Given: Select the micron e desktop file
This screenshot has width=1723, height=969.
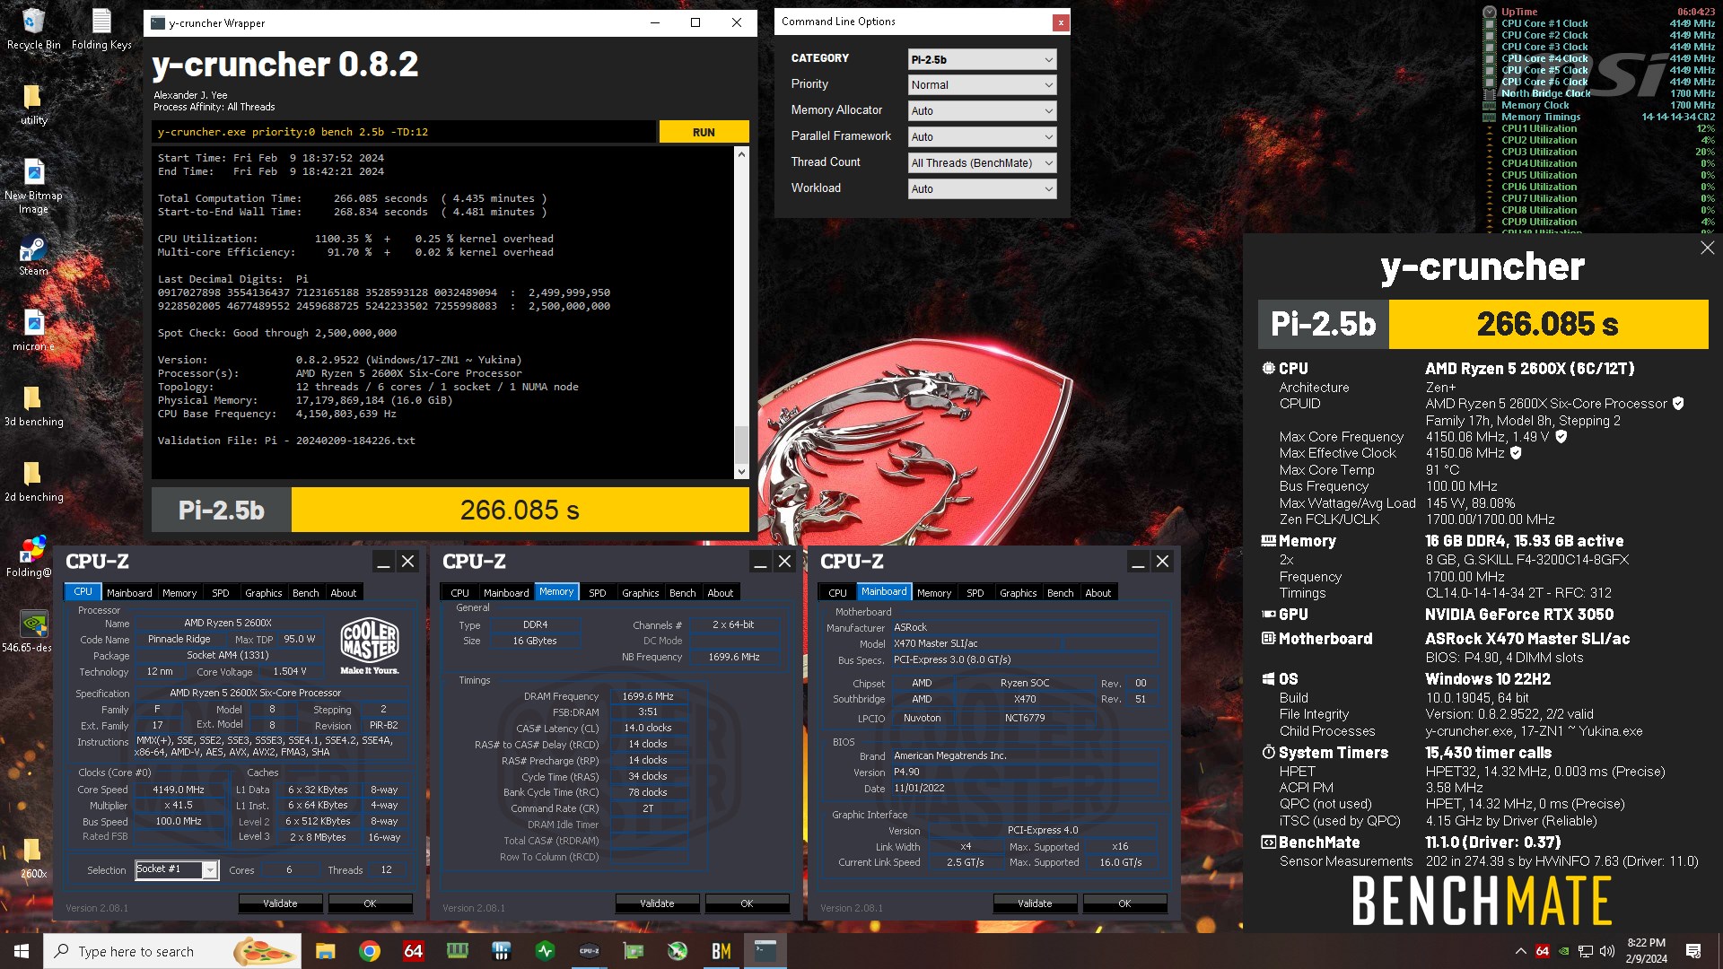Looking at the screenshot, I should [x=33, y=330].
